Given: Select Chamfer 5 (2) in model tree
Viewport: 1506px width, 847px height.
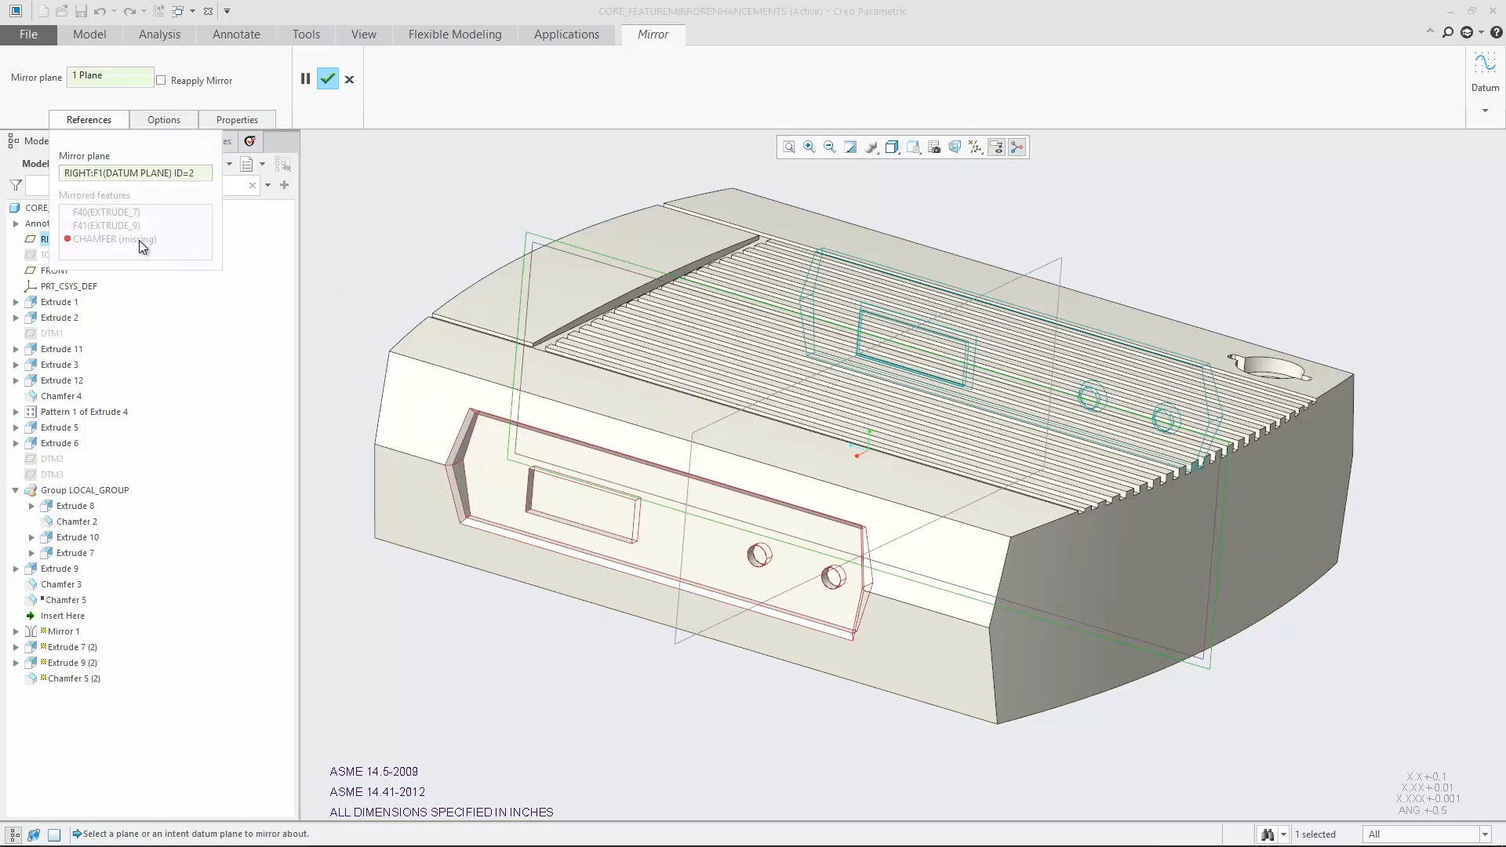Looking at the screenshot, I should pyautogui.click(x=74, y=678).
